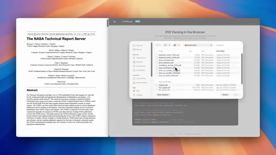This screenshot has height=155, width=276.
Task: Click the Abstract heading in the PDF
Action: tap(32, 90)
